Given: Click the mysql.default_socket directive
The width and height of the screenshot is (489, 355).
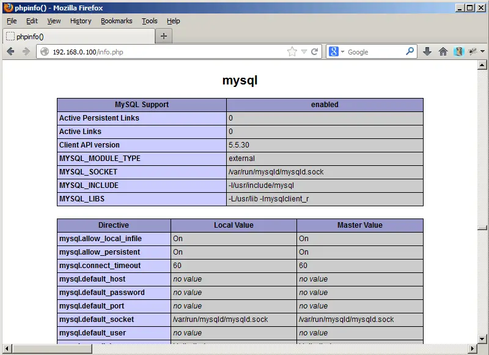Looking at the screenshot, I should [97, 319].
